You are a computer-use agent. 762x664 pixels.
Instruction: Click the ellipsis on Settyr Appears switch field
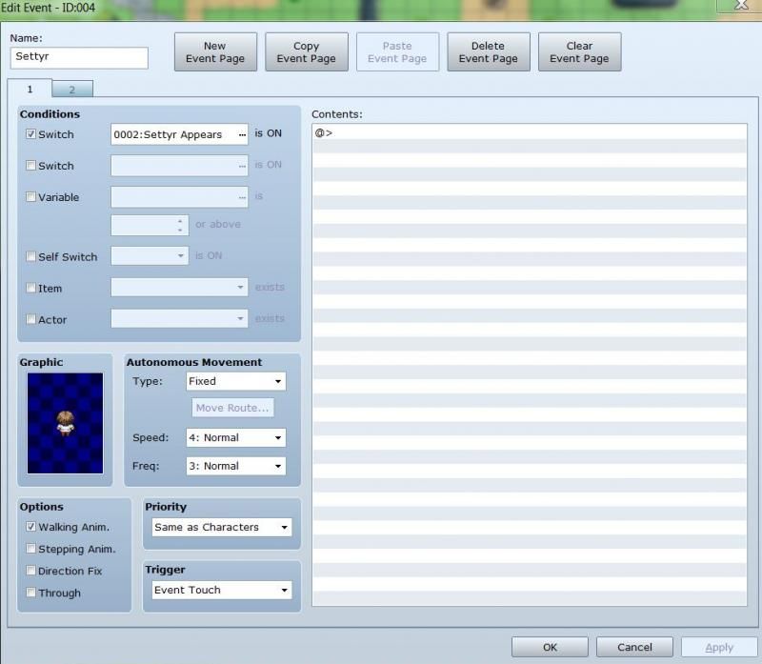pos(241,135)
